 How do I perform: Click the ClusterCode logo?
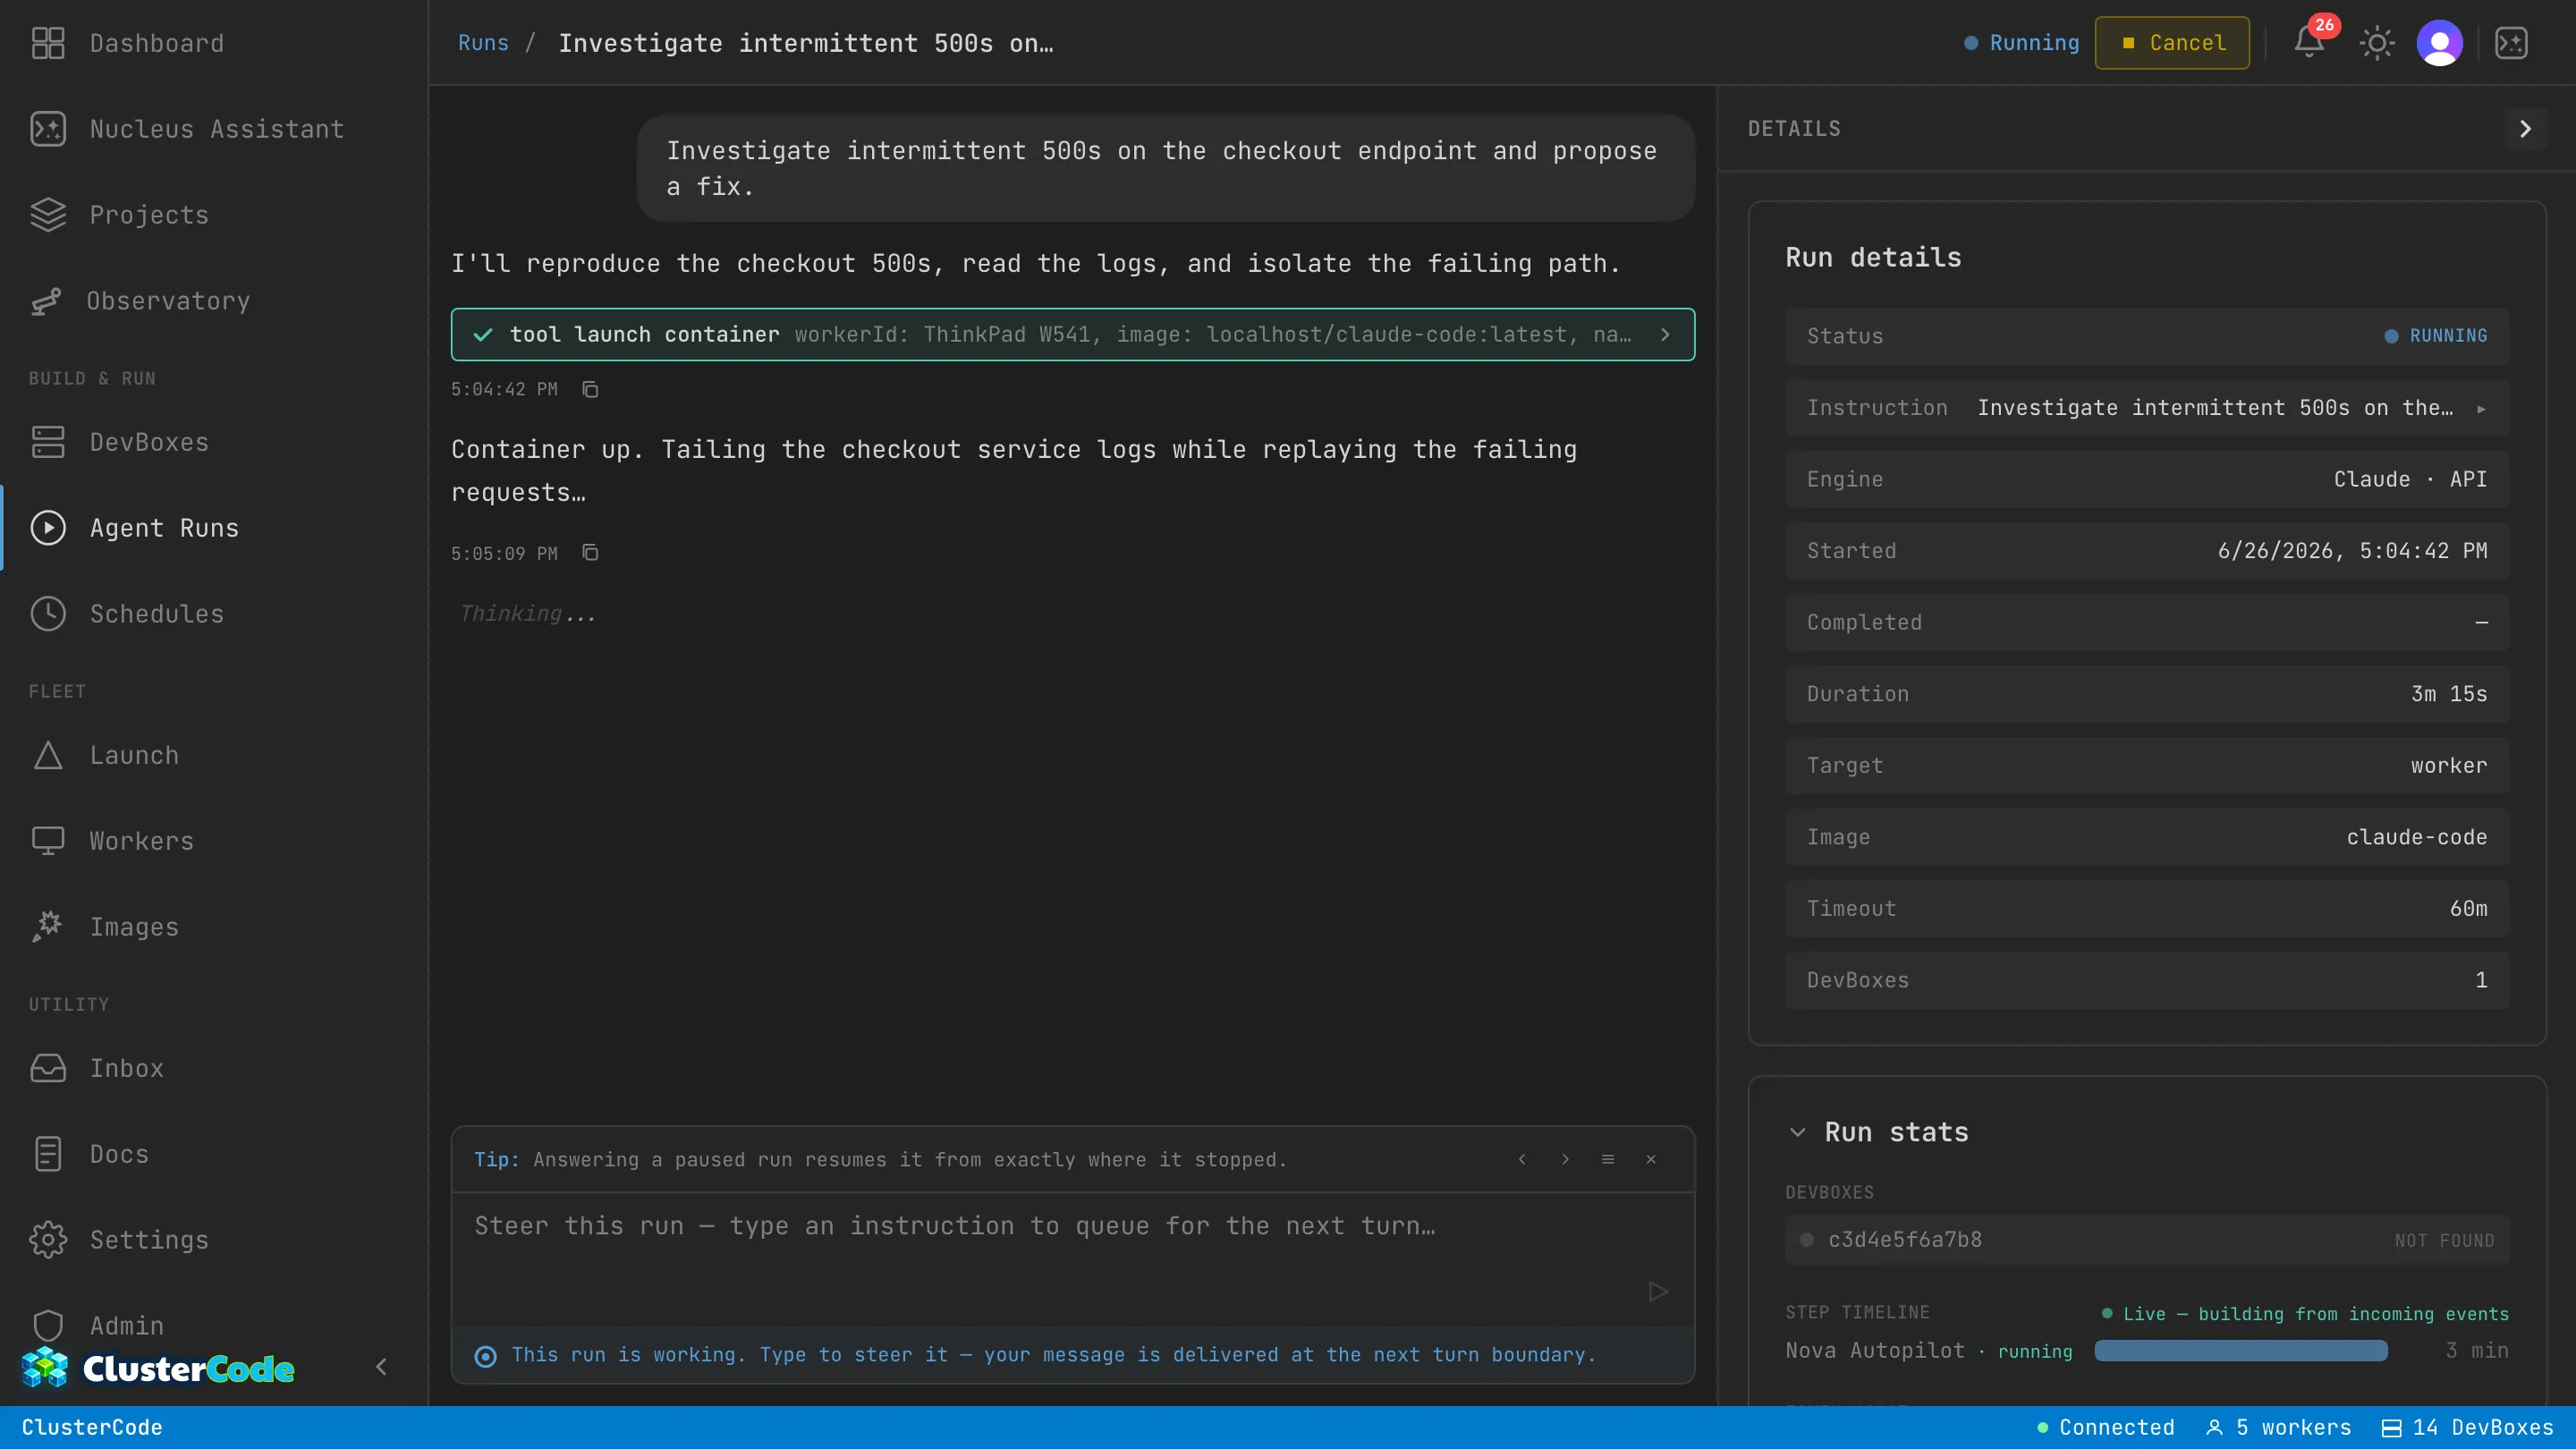[158, 1368]
